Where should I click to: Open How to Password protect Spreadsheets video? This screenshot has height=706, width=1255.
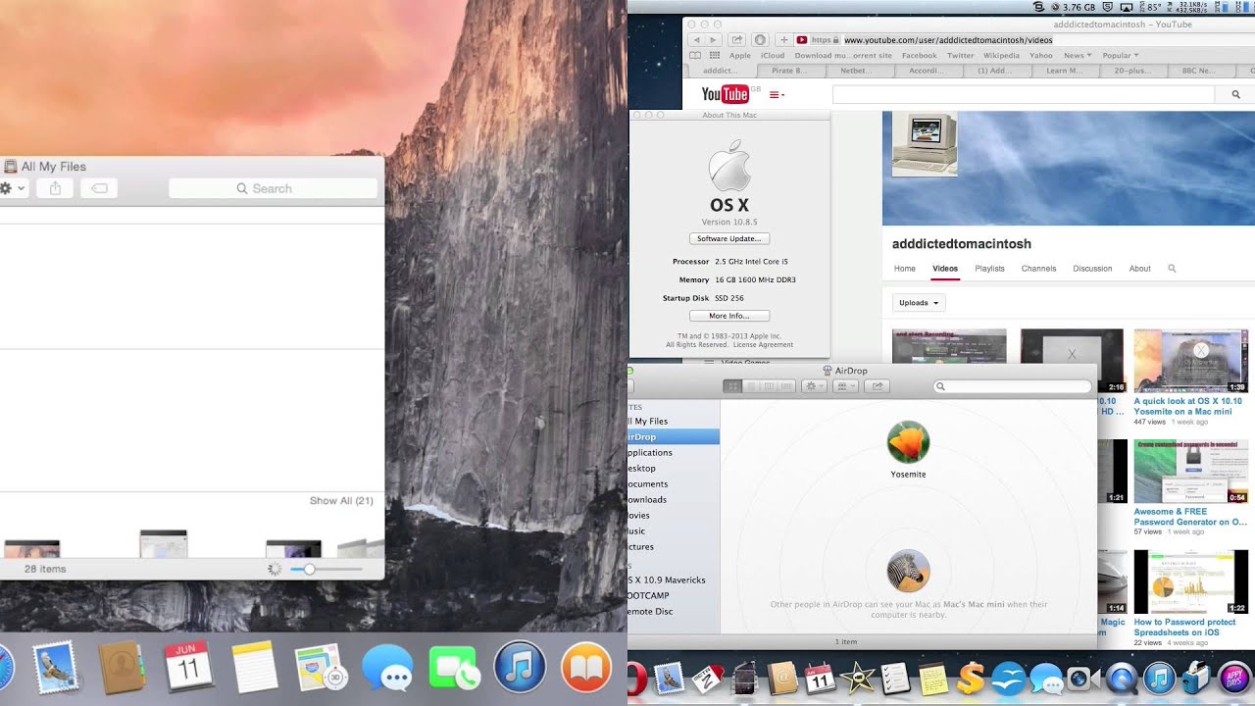[x=1184, y=627]
